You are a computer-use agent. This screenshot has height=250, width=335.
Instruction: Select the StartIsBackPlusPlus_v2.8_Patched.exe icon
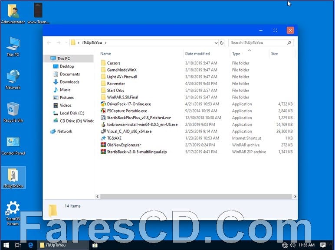(x=103, y=117)
